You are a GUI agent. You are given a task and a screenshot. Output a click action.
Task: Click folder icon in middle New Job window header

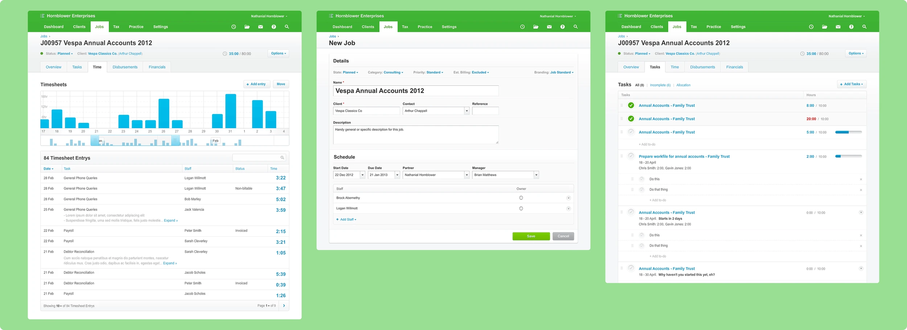coord(536,27)
